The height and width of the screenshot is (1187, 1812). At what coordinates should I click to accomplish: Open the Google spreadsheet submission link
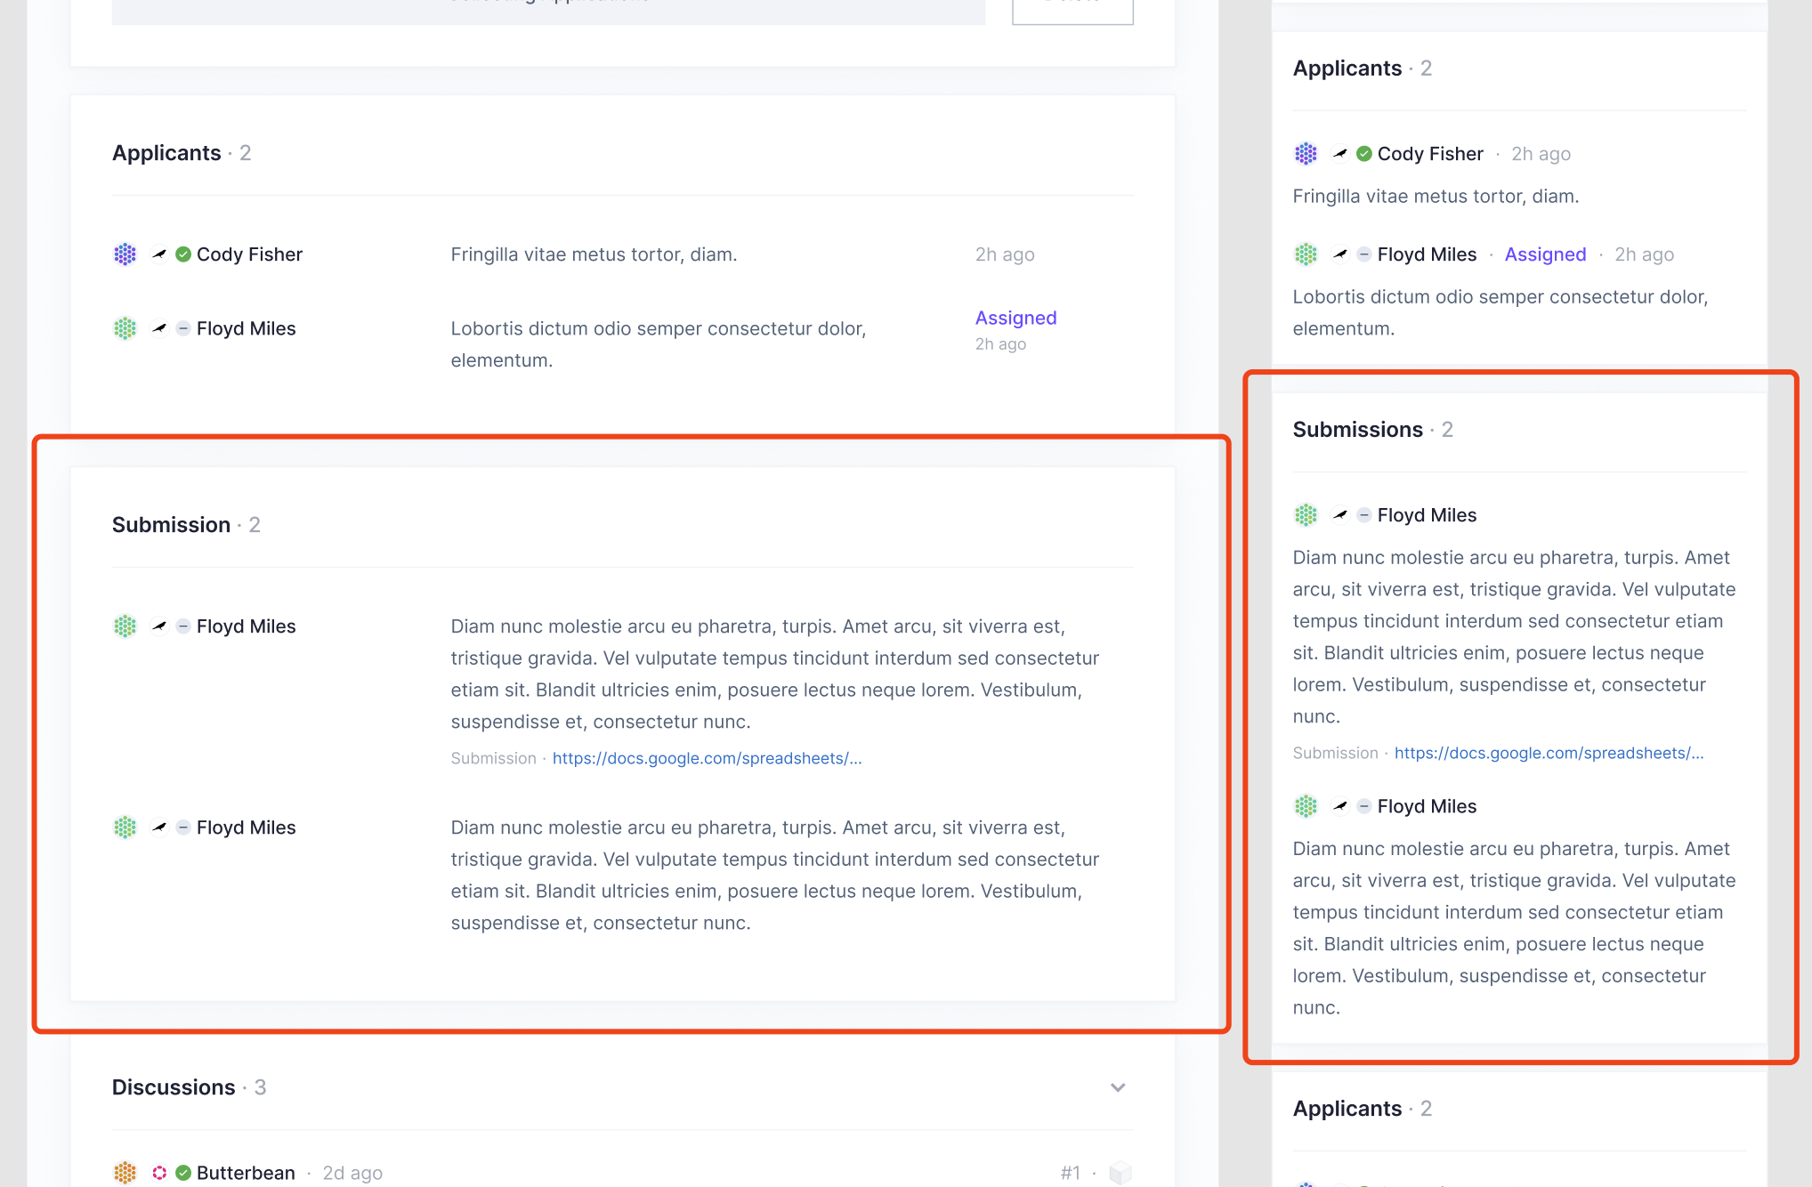(706, 758)
